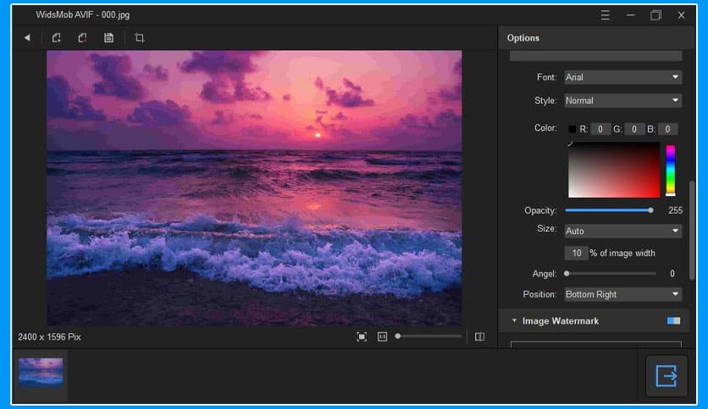
Task: Toggle the Image Watermark switch
Action: [673, 321]
